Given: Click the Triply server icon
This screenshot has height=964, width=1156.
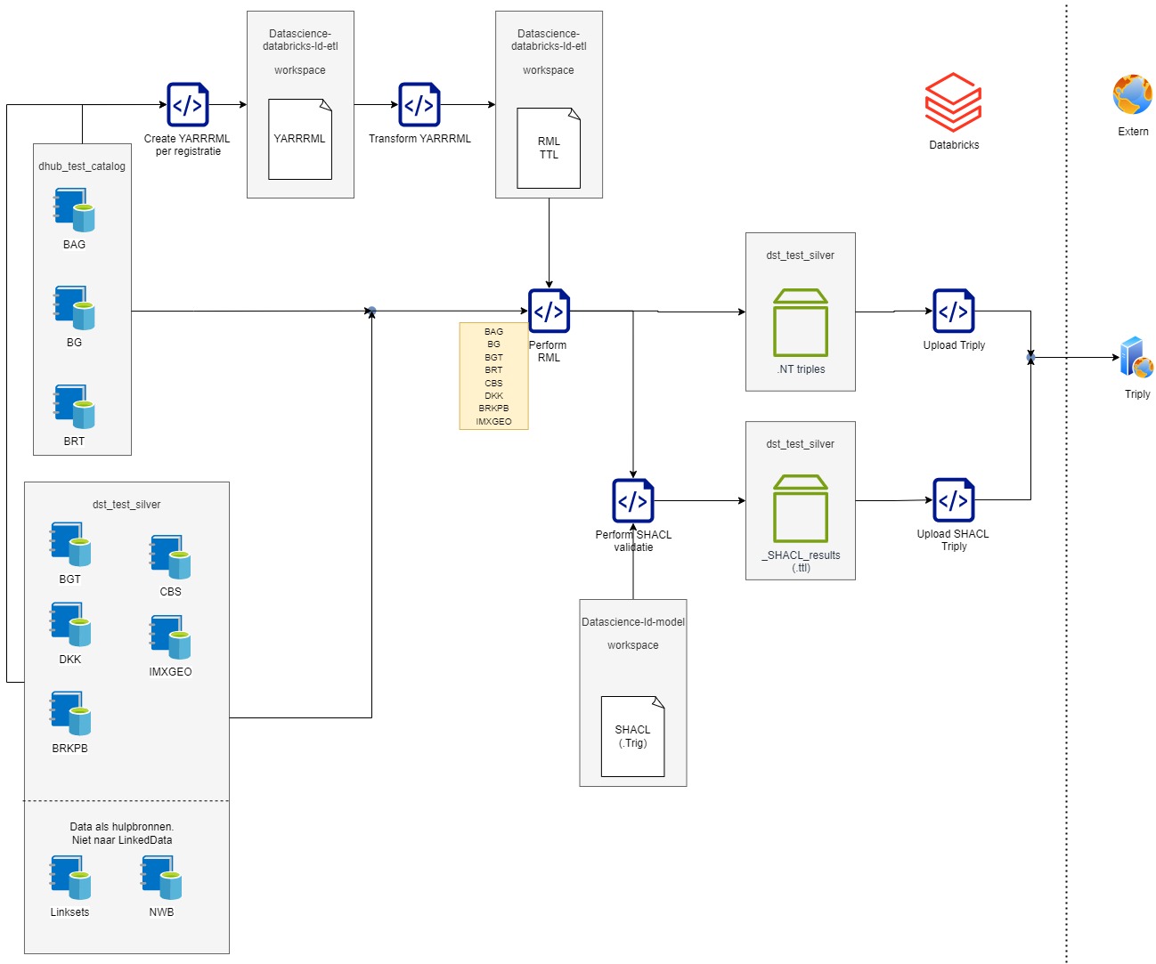Looking at the screenshot, I should tap(1137, 358).
